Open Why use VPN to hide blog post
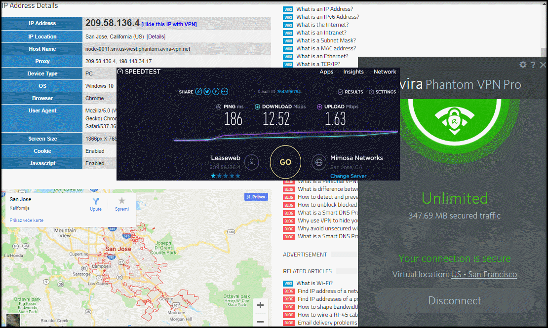The width and height of the screenshot is (548, 328). click(328, 220)
